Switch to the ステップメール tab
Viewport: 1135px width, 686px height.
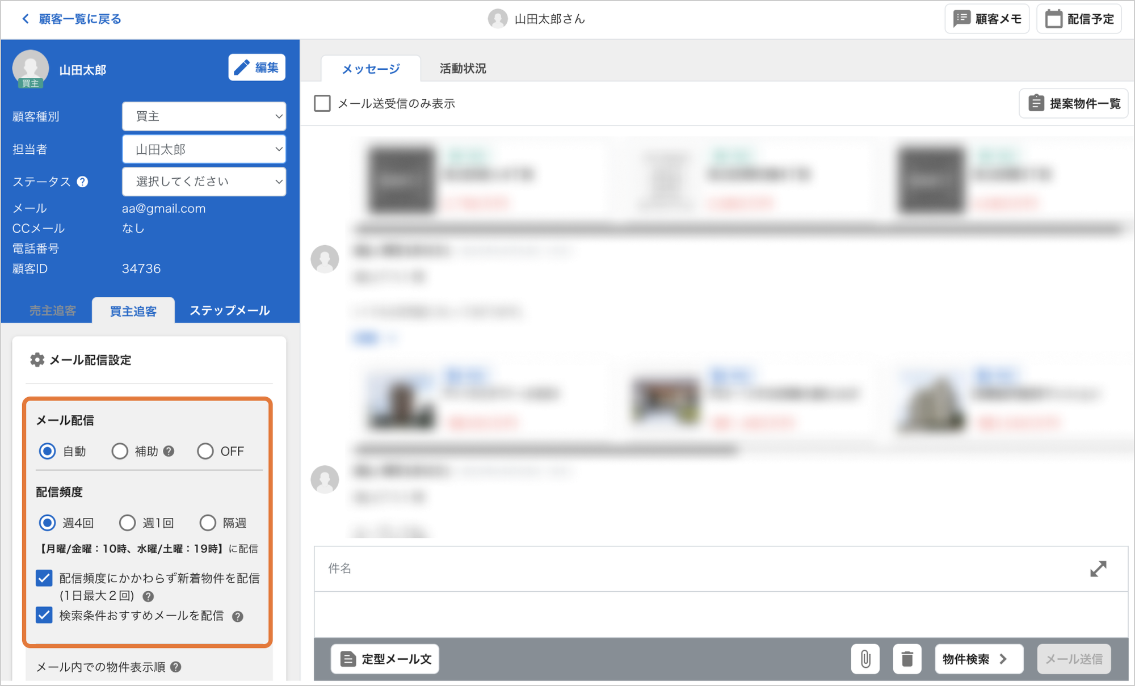(229, 310)
